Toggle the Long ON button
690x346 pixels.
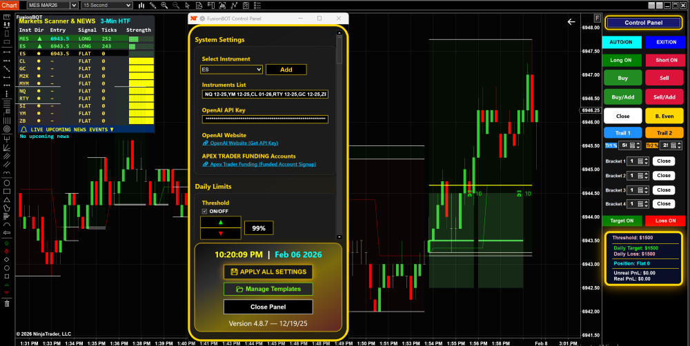coord(622,60)
